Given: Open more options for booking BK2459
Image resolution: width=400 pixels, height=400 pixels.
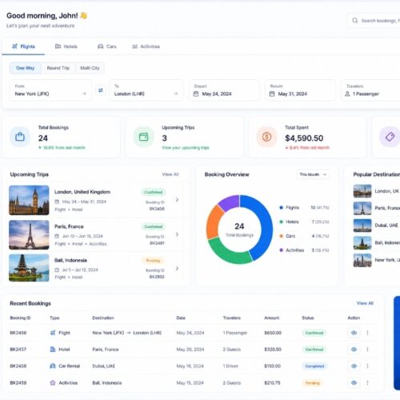Looking at the screenshot, I should 367,382.
